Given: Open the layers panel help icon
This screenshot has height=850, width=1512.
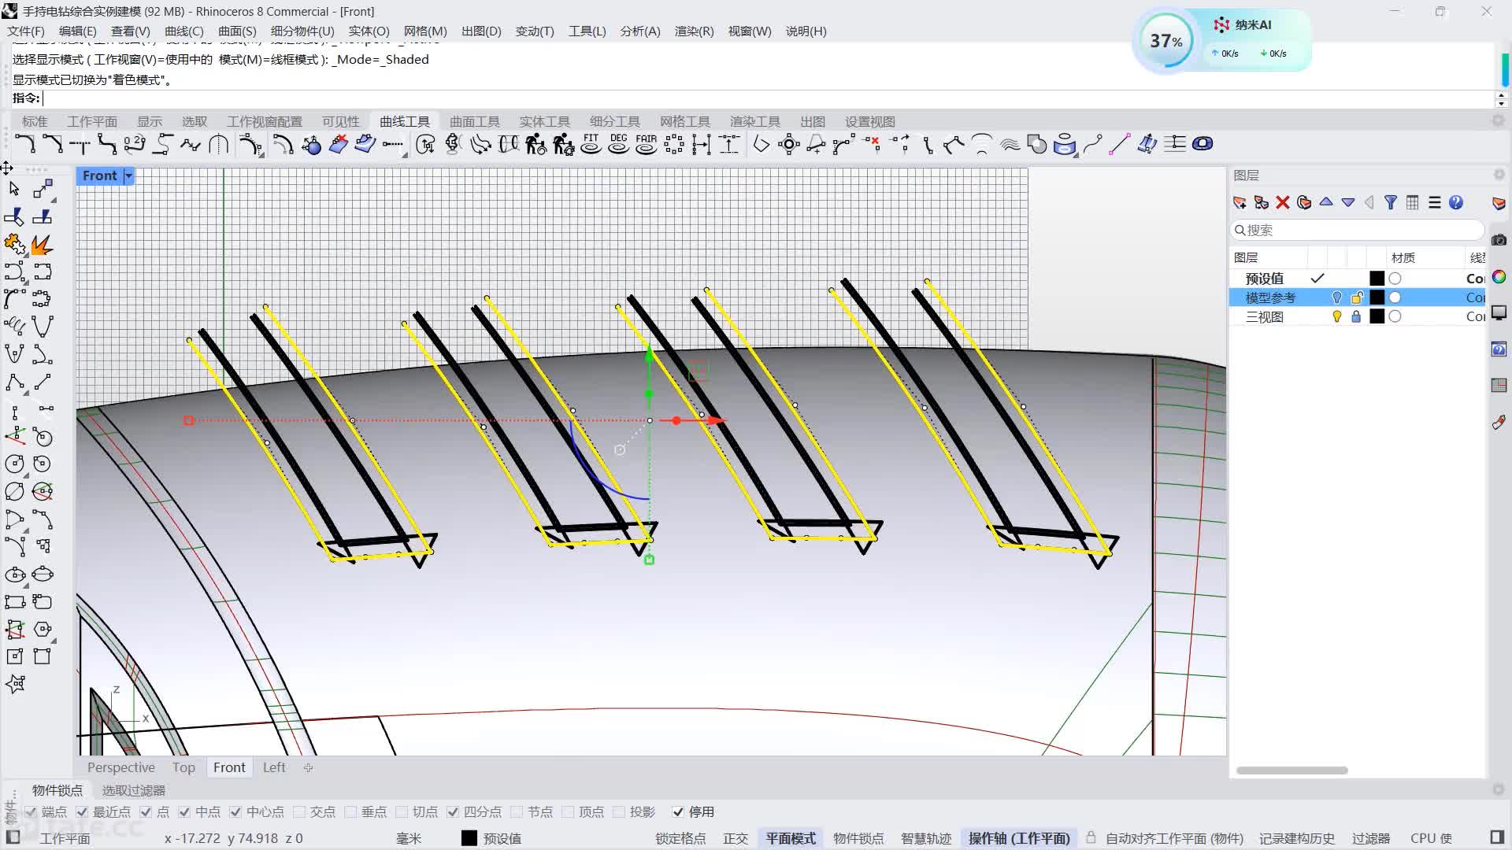Looking at the screenshot, I should coord(1456,202).
